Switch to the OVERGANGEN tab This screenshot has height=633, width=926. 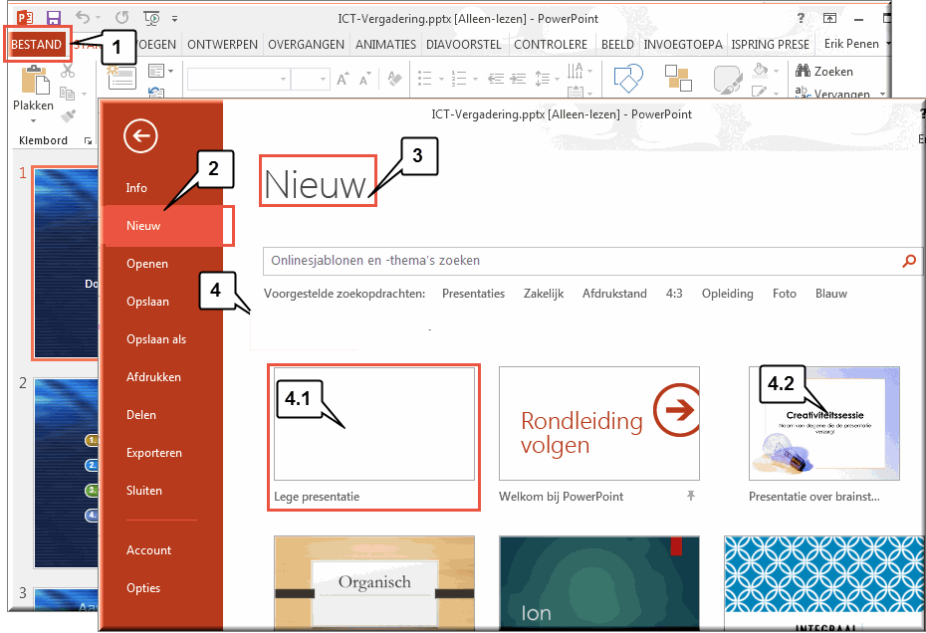coord(306,44)
